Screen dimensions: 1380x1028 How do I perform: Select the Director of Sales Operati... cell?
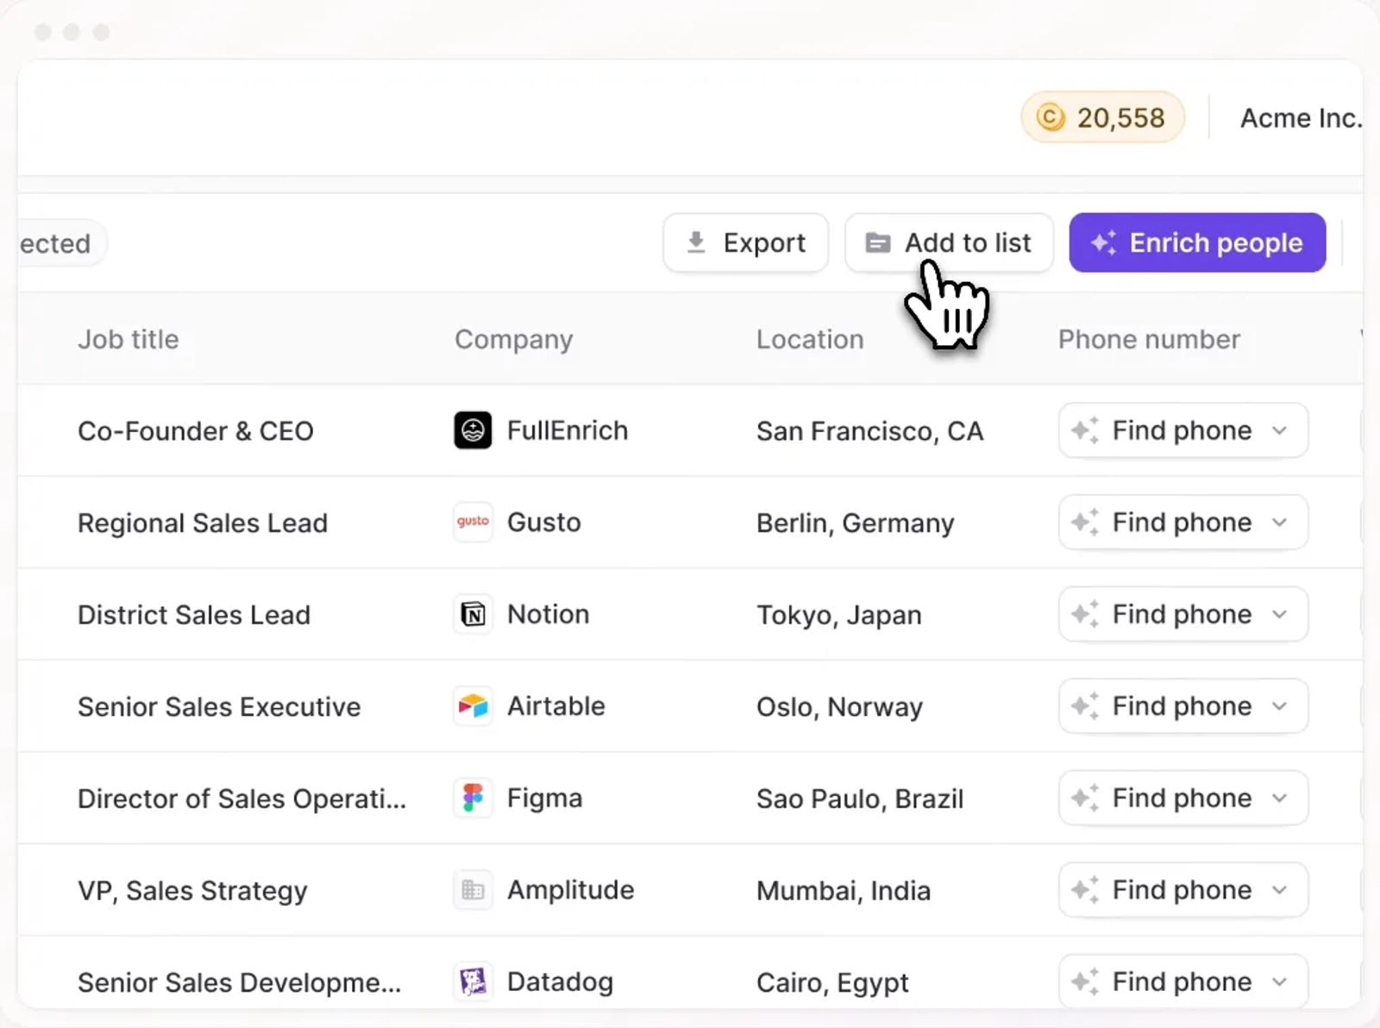coord(241,799)
